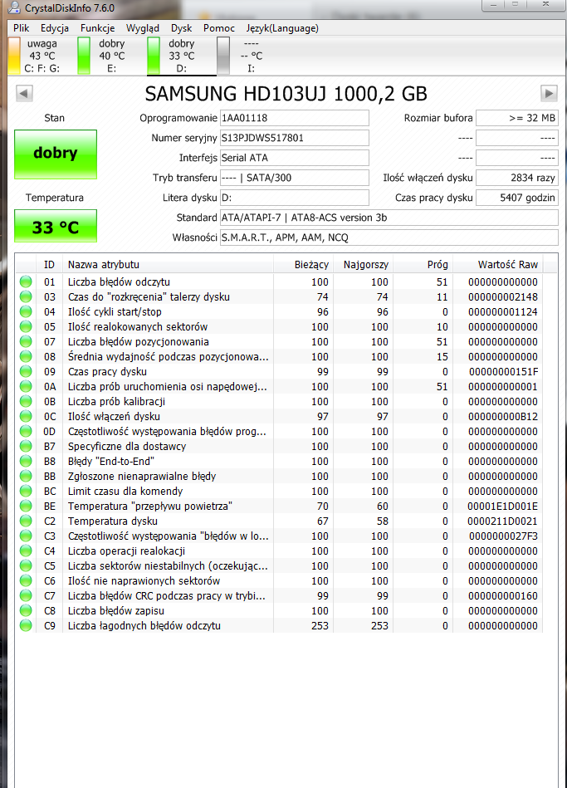Viewport: 567px width, 788px height.
Task: Click the firmware field 1AA01118
Action: click(295, 118)
